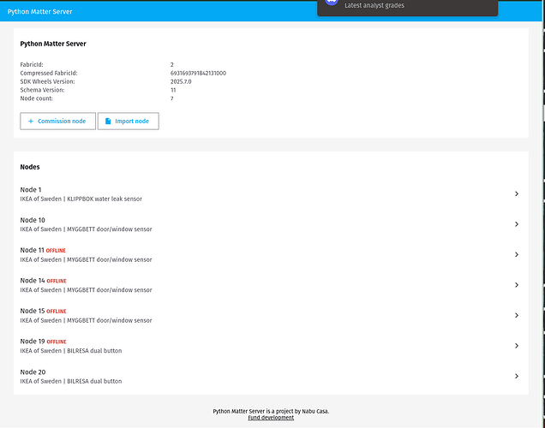Click the file icon on Import node
The width and height of the screenshot is (545, 428).
coord(108,122)
